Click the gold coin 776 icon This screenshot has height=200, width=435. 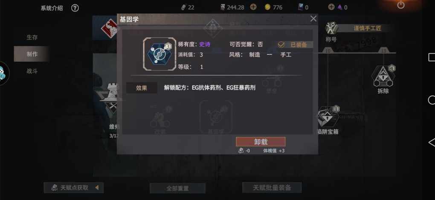tap(267, 8)
